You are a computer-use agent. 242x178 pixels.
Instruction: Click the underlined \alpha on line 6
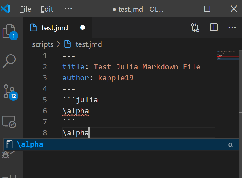[76, 111]
